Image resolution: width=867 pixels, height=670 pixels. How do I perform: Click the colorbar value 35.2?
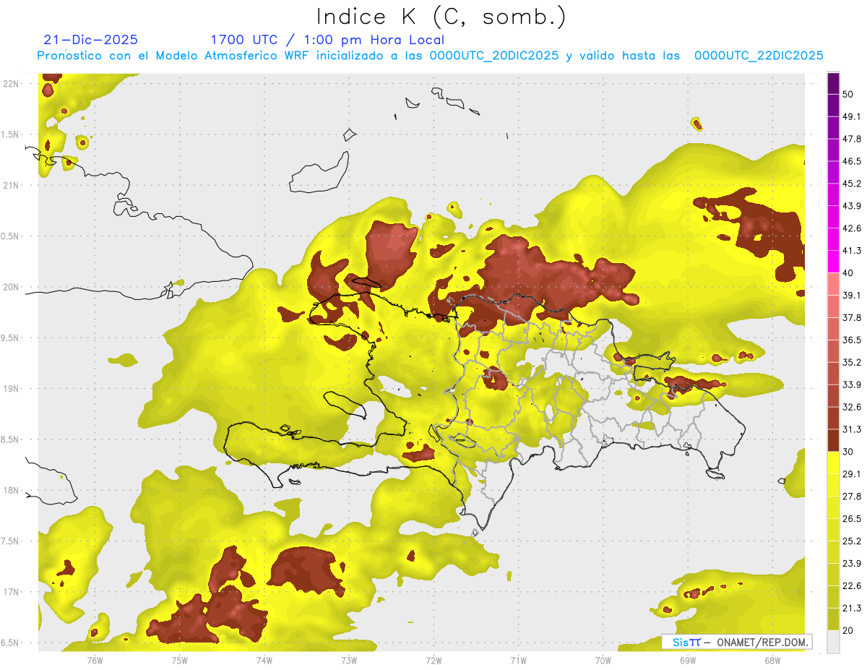pos(851,362)
